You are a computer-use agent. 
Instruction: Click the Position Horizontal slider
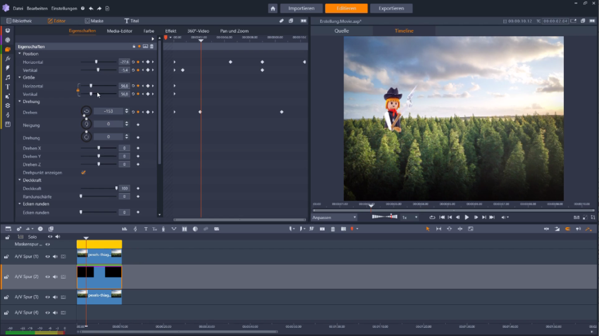pyautogui.click(x=98, y=62)
